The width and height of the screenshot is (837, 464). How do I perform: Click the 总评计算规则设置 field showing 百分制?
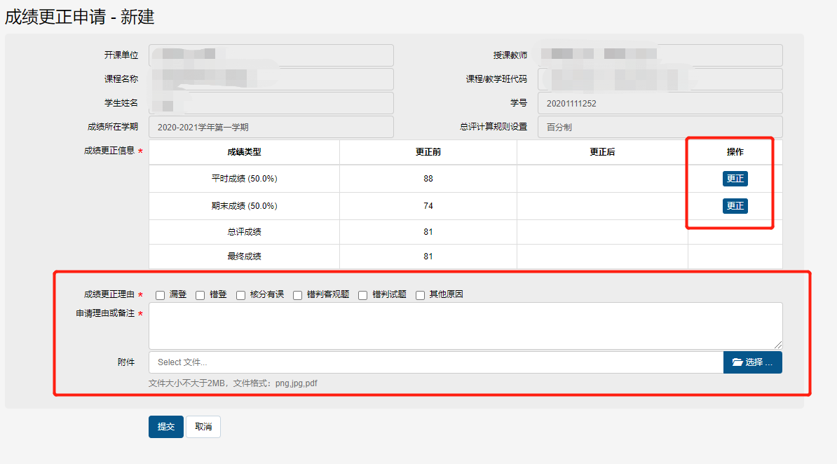(x=660, y=127)
